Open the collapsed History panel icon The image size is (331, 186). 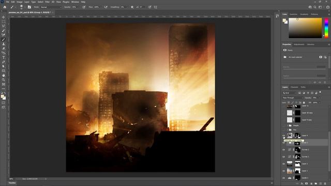277,16
